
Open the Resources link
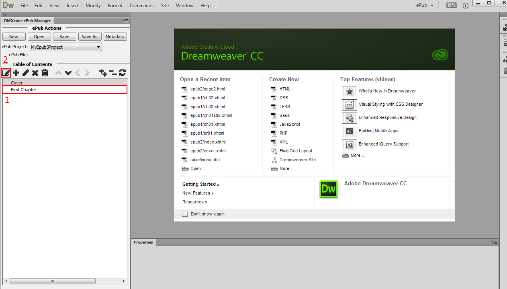(195, 202)
